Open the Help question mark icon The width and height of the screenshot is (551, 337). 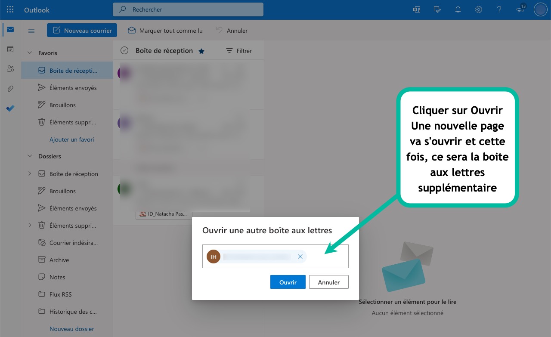(499, 9)
